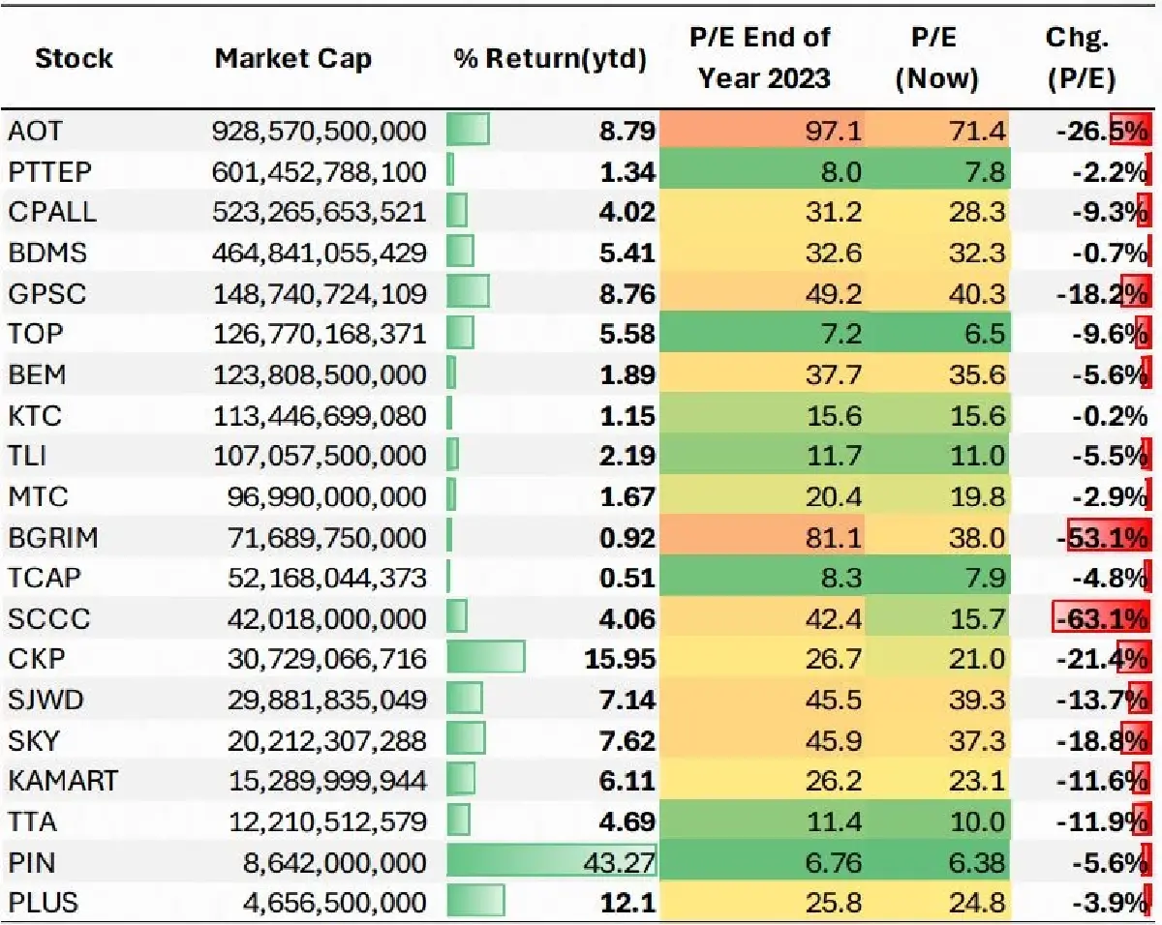
Task: Click the P/E (Now) column header
Action: pos(936,58)
